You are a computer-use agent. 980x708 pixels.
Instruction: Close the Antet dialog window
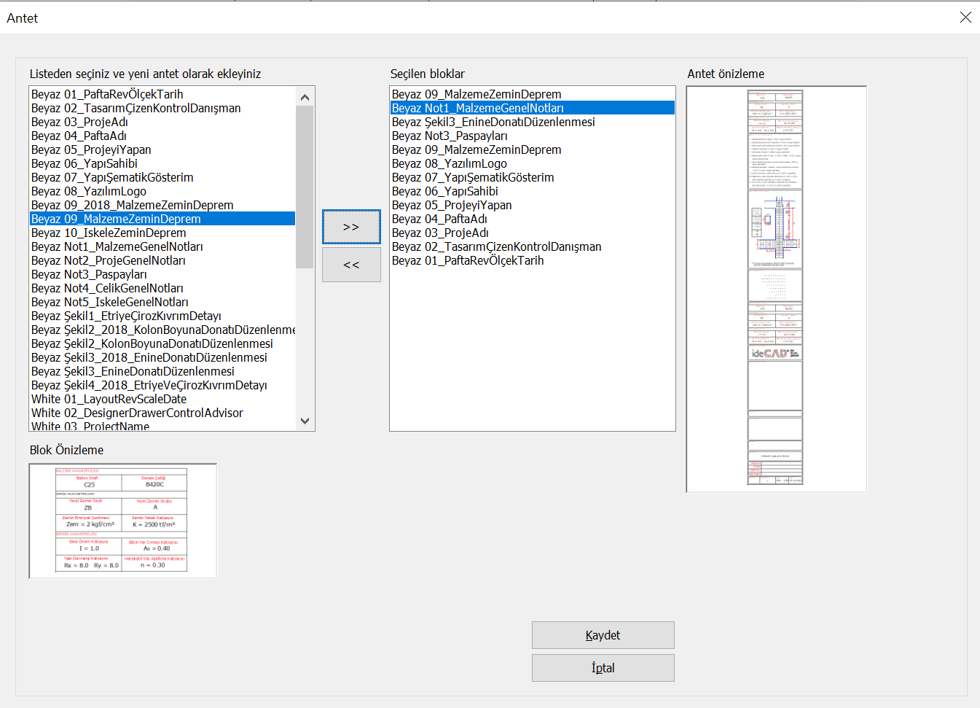pyautogui.click(x=965, y=17)
